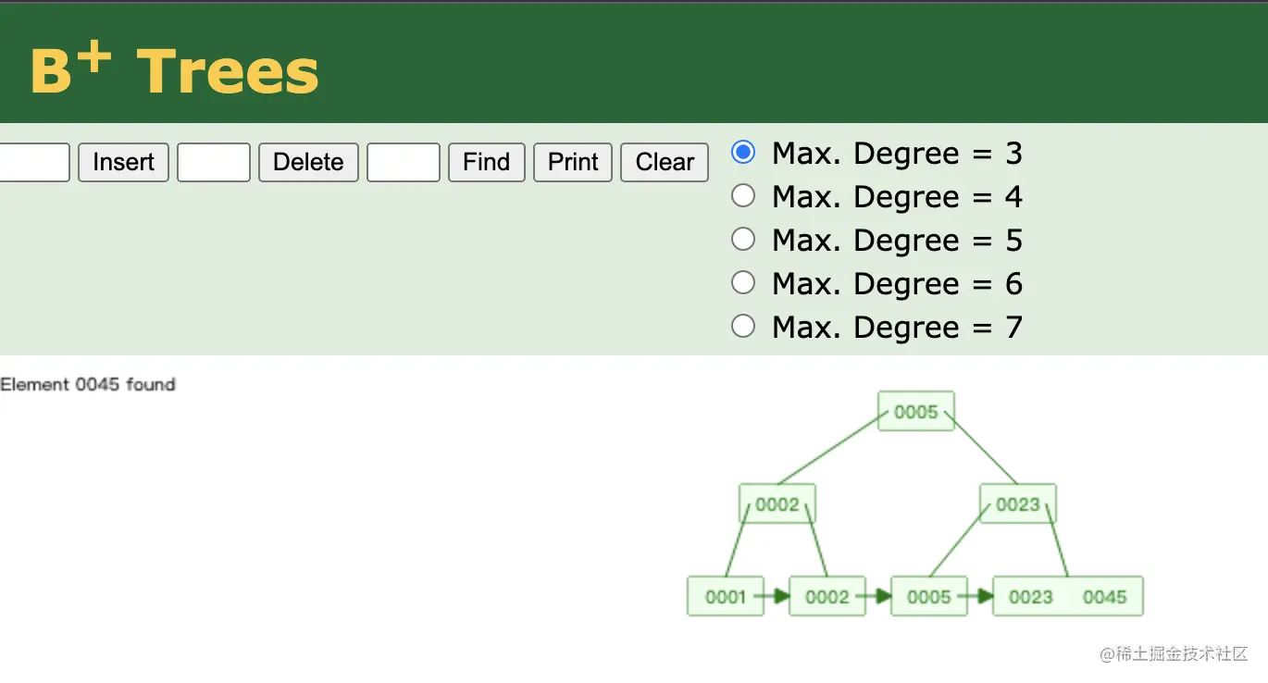1268x683 pixels.
Task: Clear the tree with Clear button
Action: click(x=664, y=162)
